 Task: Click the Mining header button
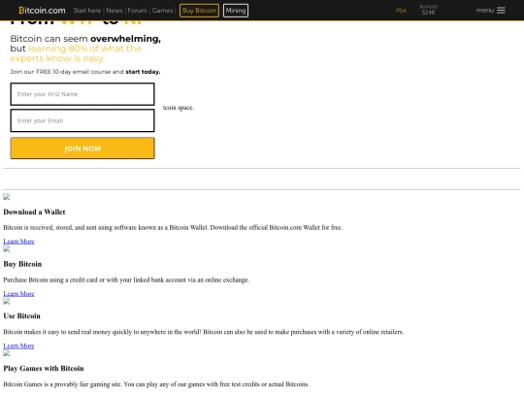236,11
